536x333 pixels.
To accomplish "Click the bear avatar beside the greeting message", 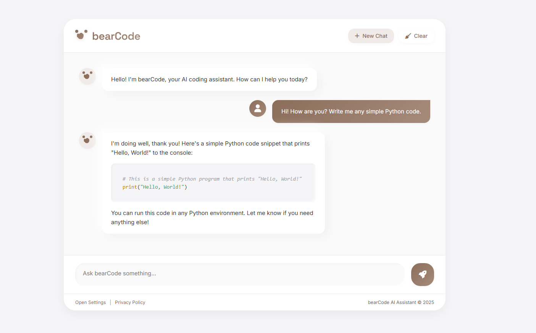I will (87, 76).
